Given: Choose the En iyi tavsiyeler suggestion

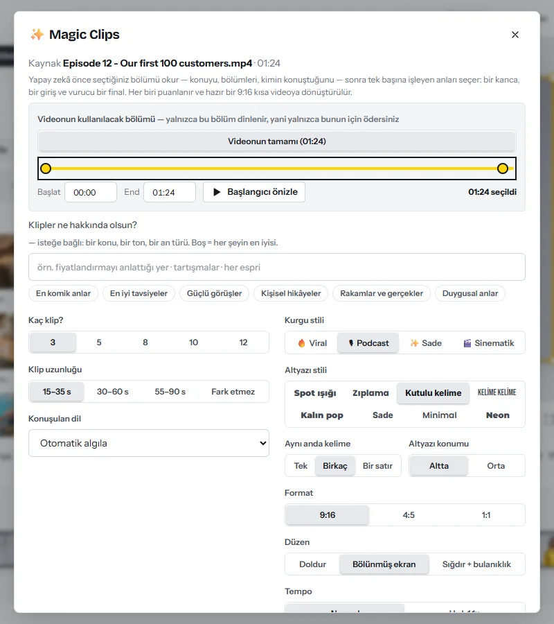Looking at the screenshot, I should pos(138,293).
